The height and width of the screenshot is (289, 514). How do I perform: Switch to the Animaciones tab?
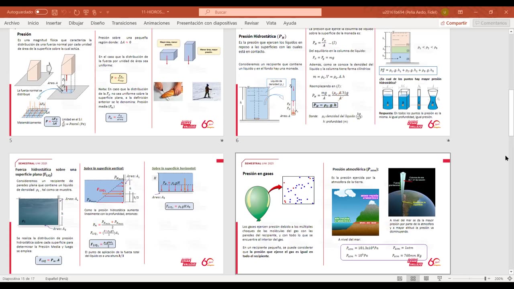point(157,23)
